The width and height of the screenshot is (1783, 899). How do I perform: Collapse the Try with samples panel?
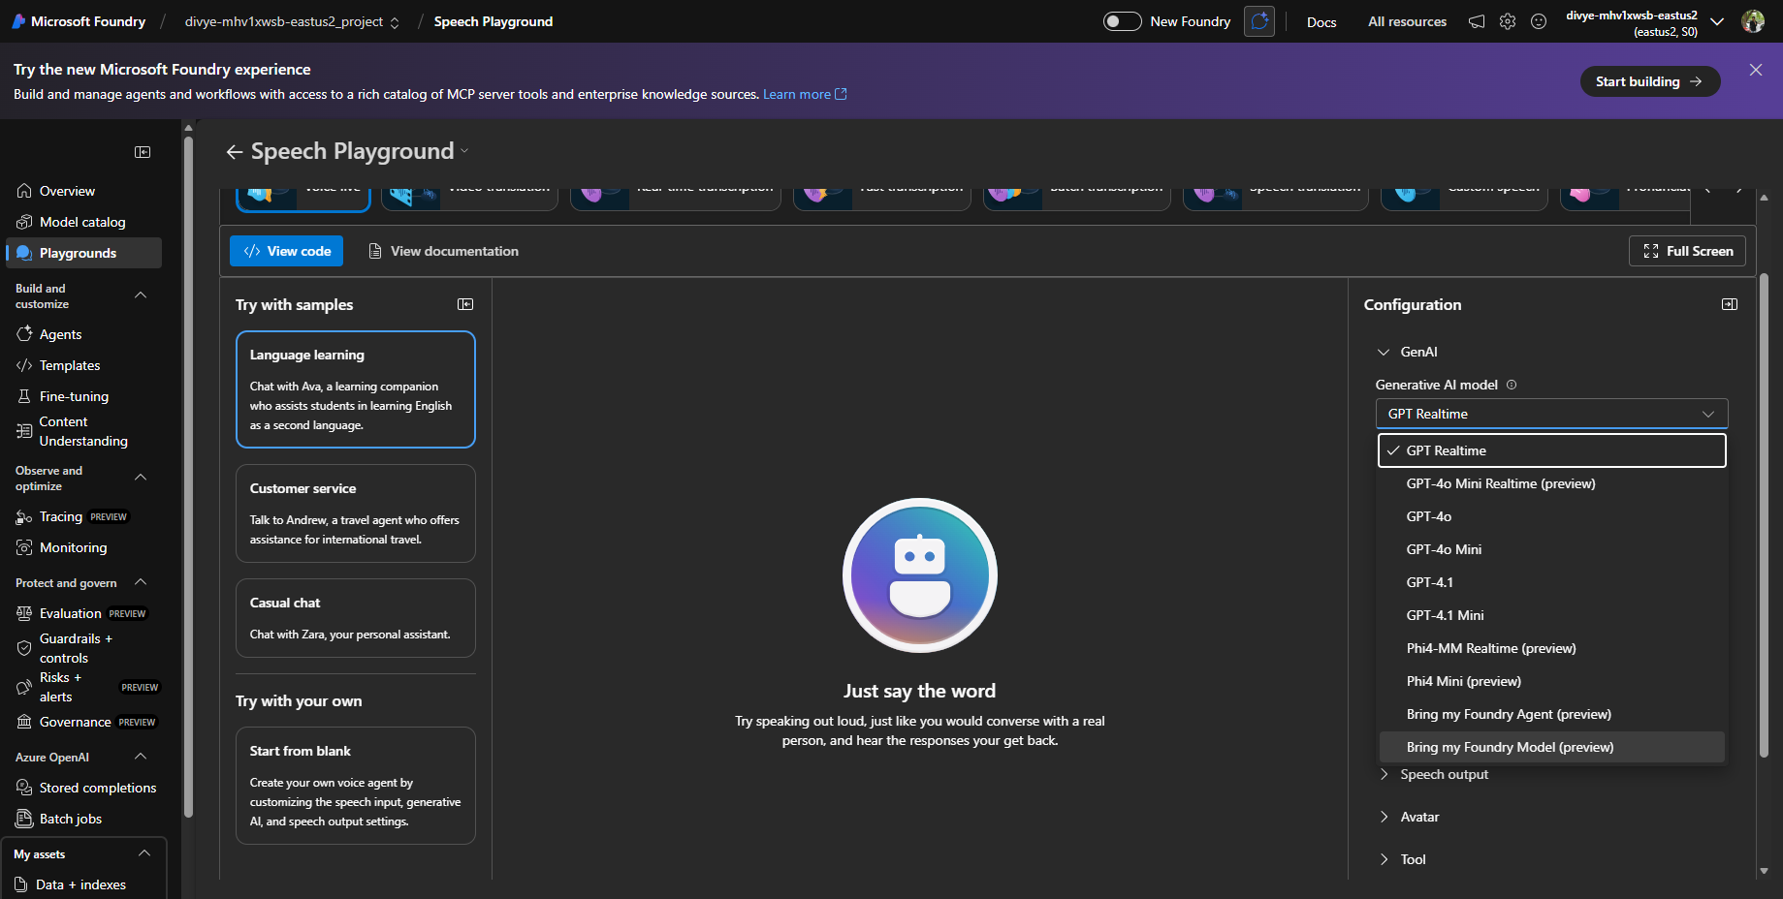pyautogui.click(x=465, y=304)
